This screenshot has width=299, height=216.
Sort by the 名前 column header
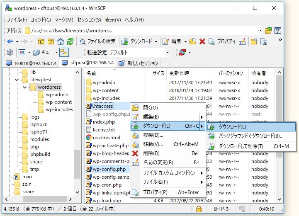[x=115, y=73]
